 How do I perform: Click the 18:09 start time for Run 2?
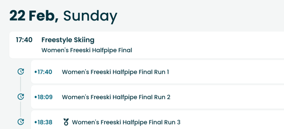(x=45, y=97)
